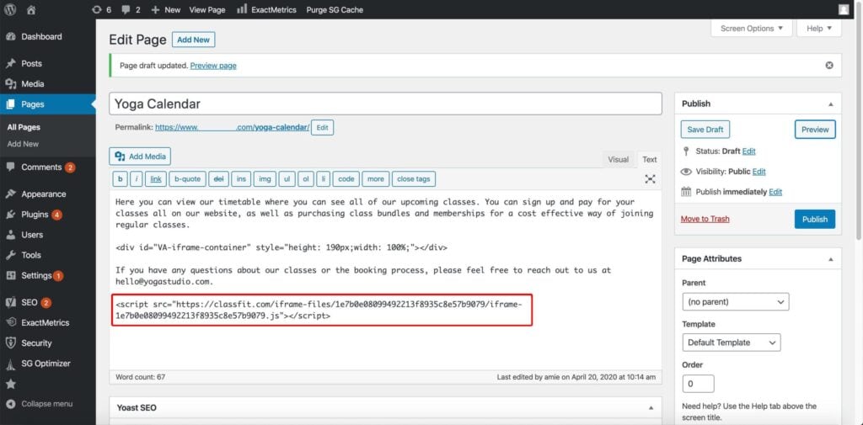This screenshot has height=425, width=863.
Task: Visit site via home icon
Action: [31, 9]
